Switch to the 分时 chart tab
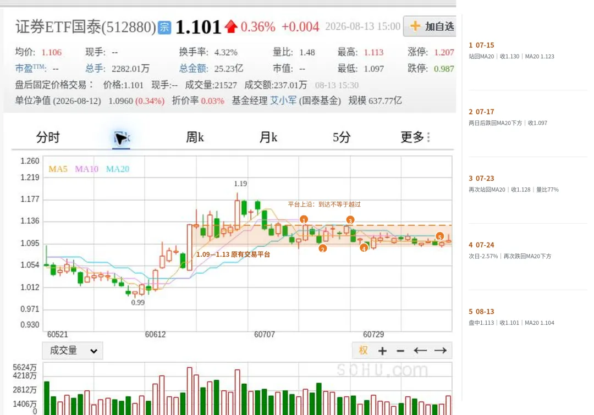Image resolution: width=594 pixels, height=415 pixels. tap(48, 137)
